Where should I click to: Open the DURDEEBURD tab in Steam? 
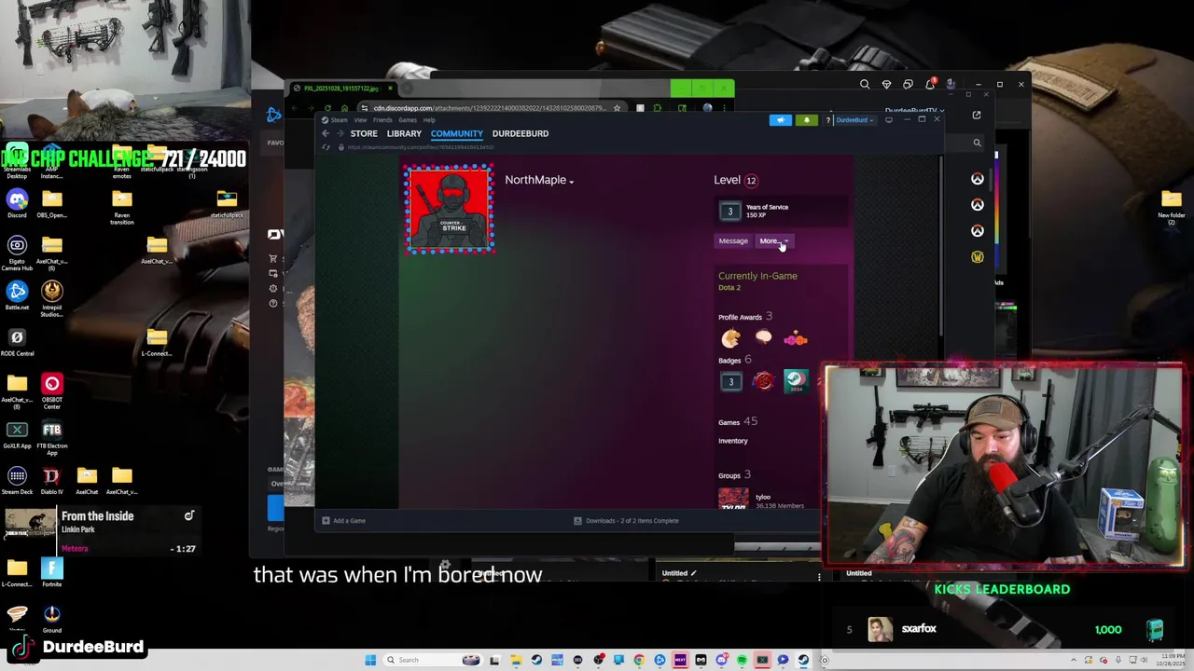click(x=521, y=133)
